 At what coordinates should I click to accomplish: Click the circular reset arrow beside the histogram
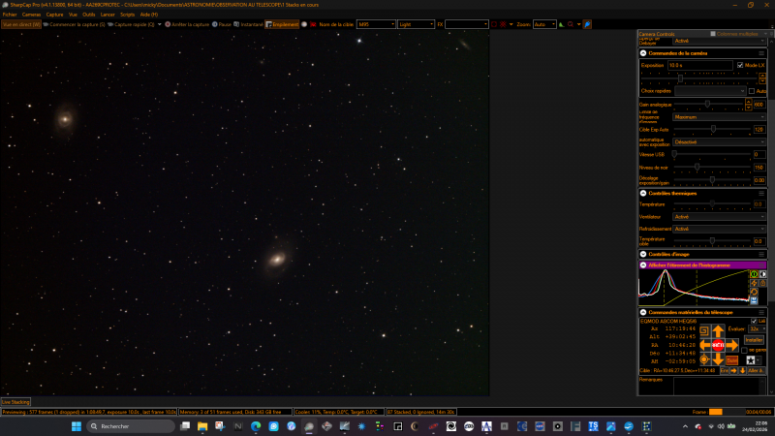click(754, 292)
